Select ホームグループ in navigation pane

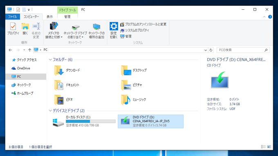[22, 93]
